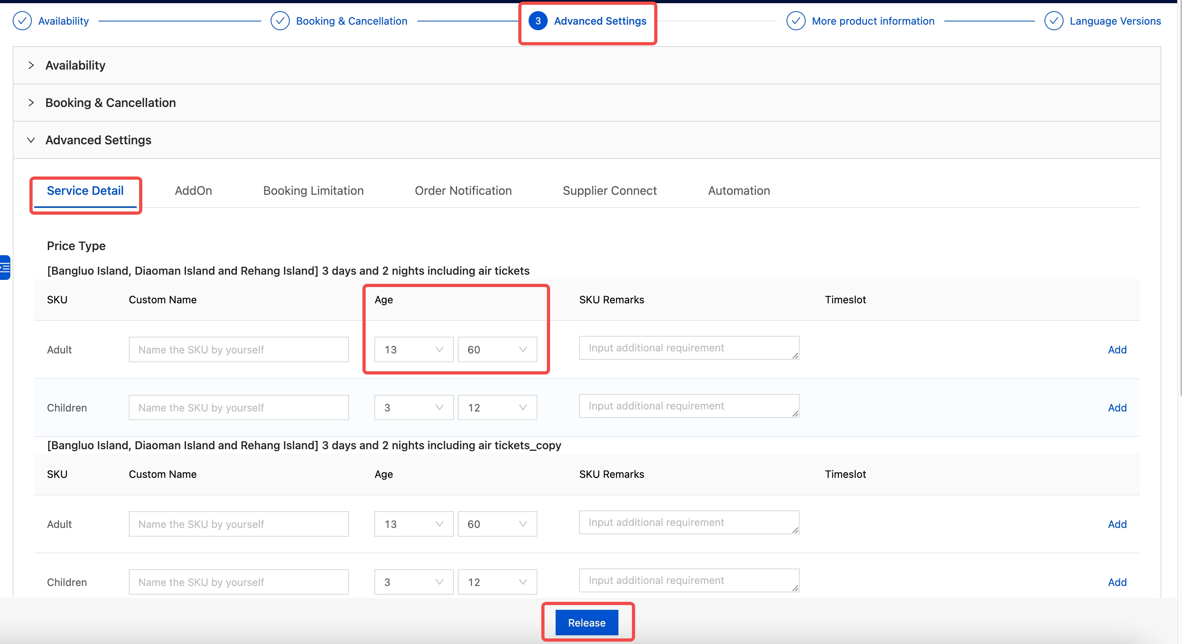
Task: Click first Children SKU Remarks text area
Action: pos(688,406)
